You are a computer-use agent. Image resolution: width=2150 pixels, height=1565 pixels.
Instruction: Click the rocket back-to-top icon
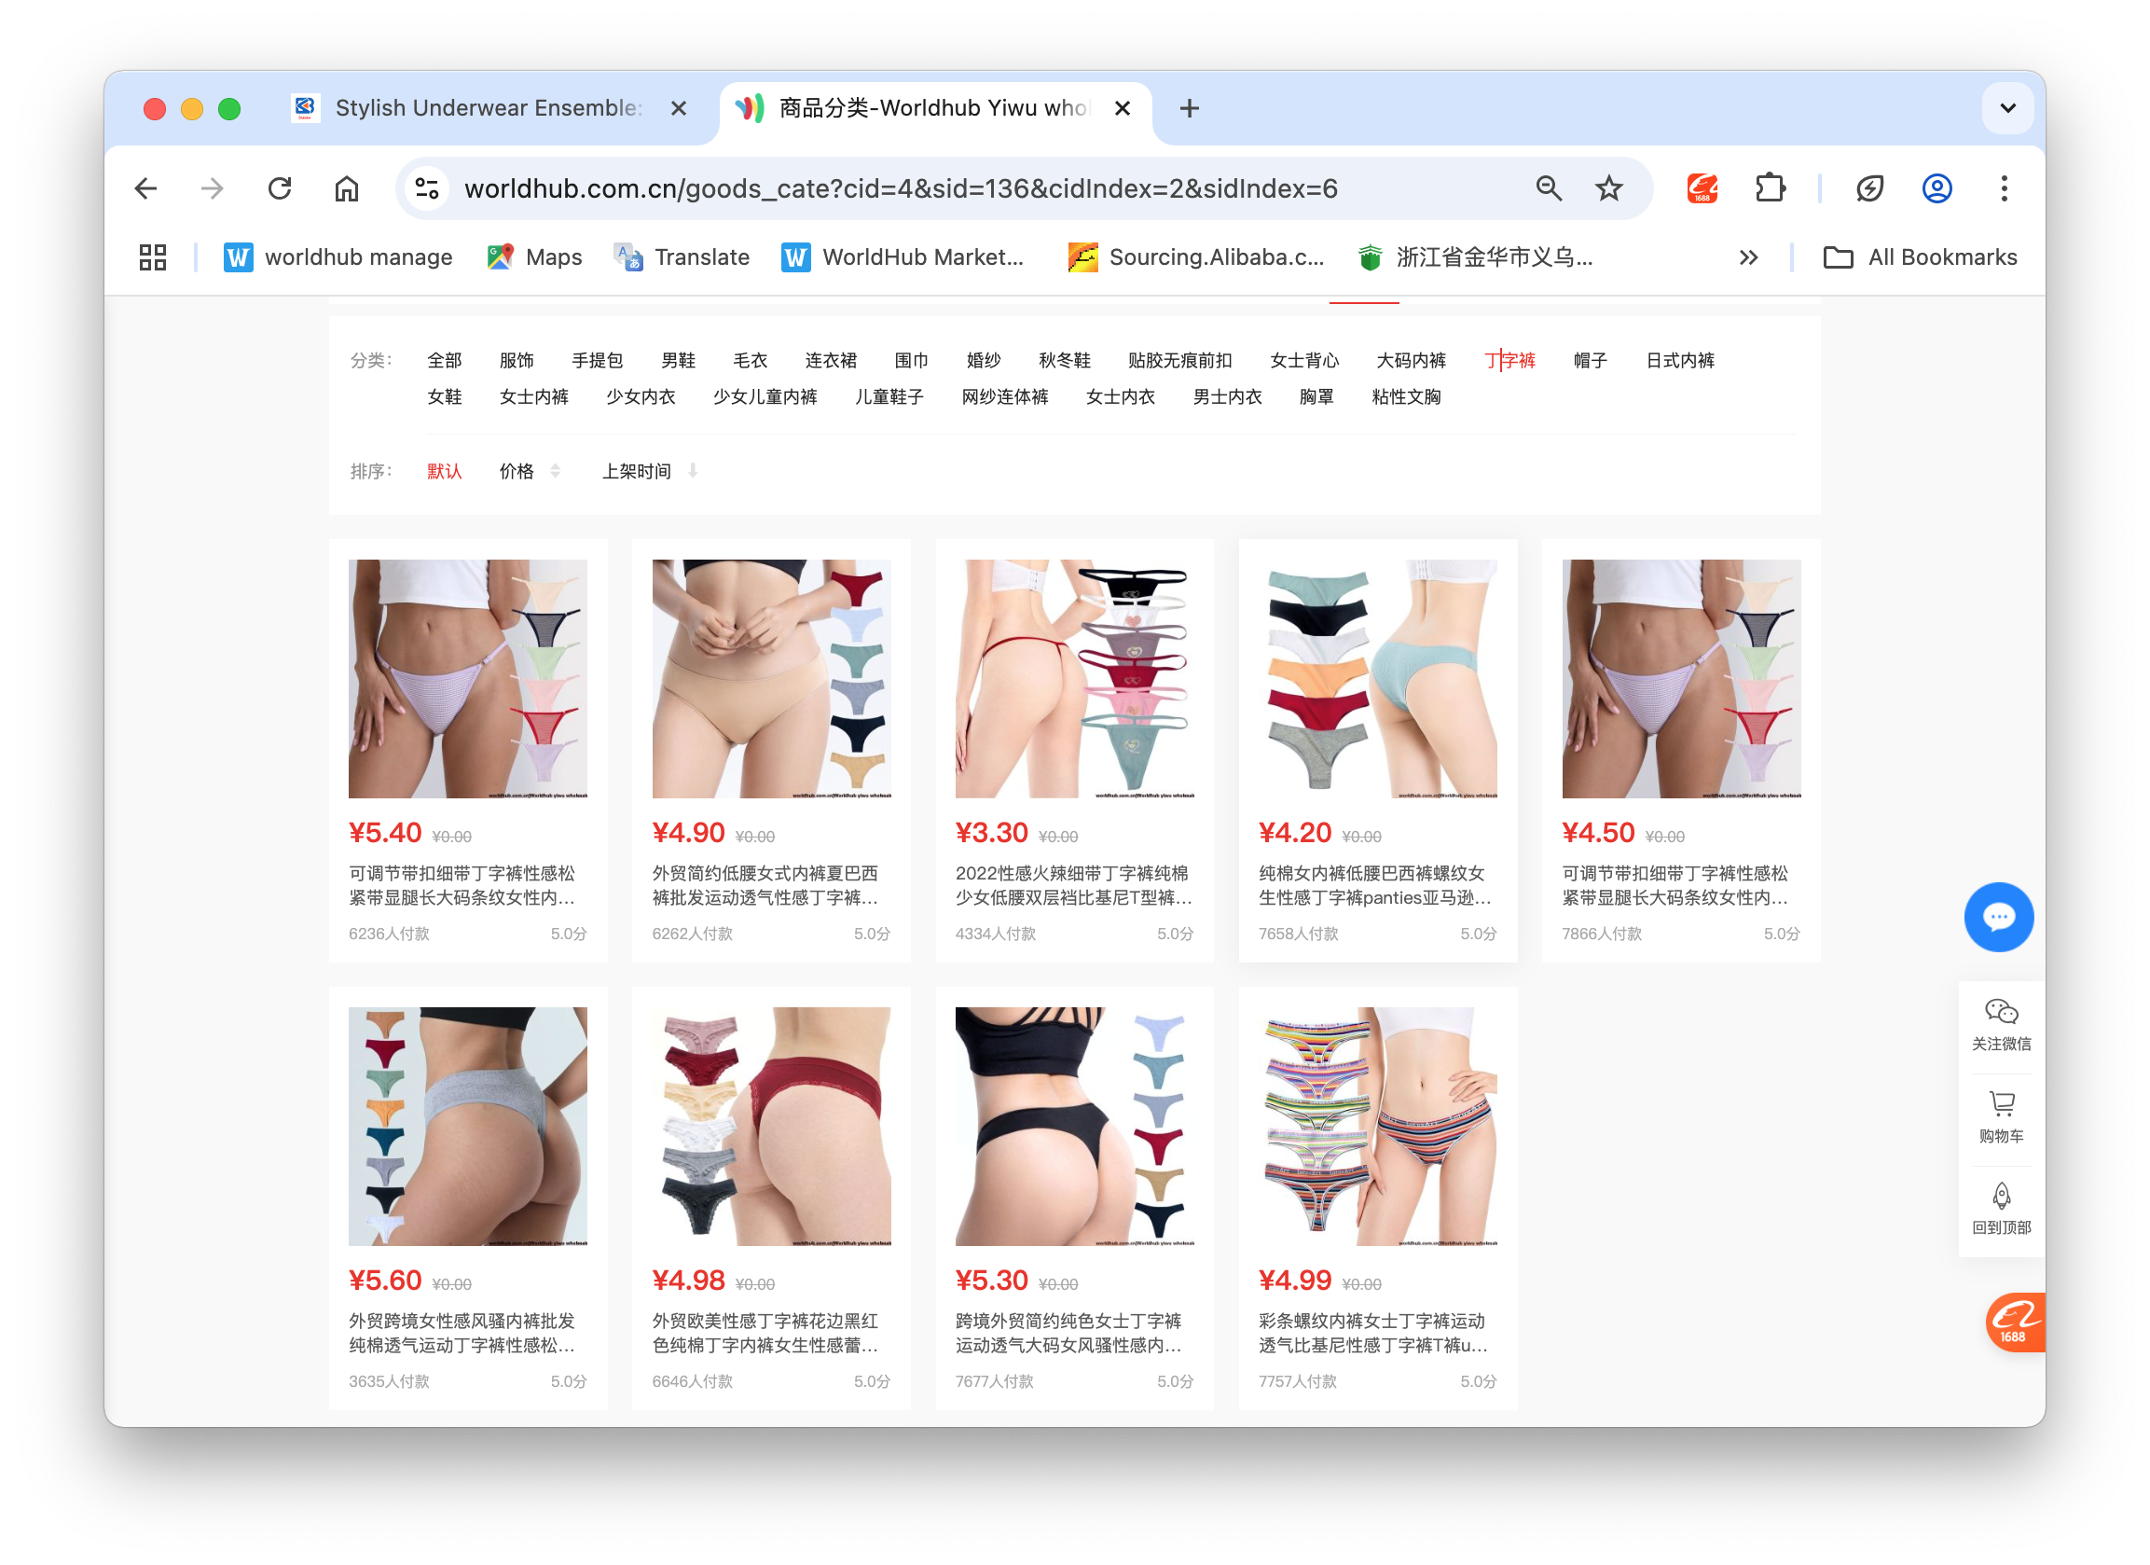point(2000,1209)
